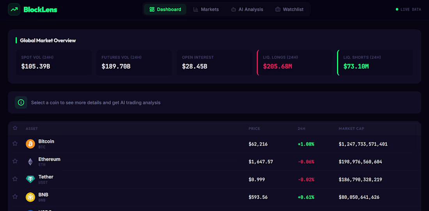Open the Dashboard tab
The height and width of the screenshot is (211, 429).
165,9
